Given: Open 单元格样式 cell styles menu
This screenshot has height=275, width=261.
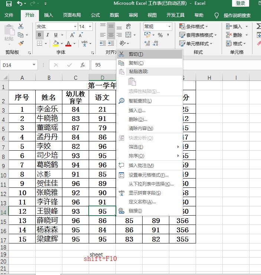Looking at the screenshot, I should click(x=196, y=43).
